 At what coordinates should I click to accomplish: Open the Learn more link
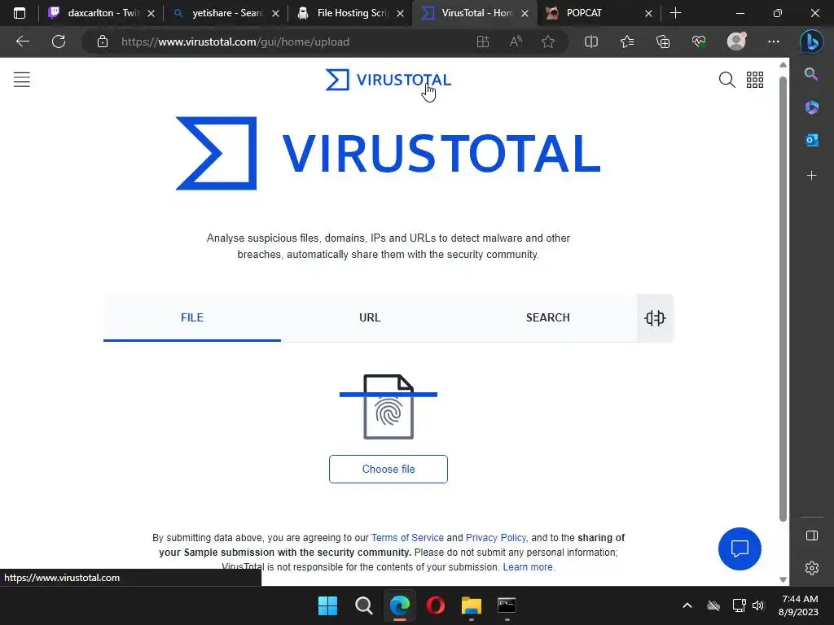[528, 567]
